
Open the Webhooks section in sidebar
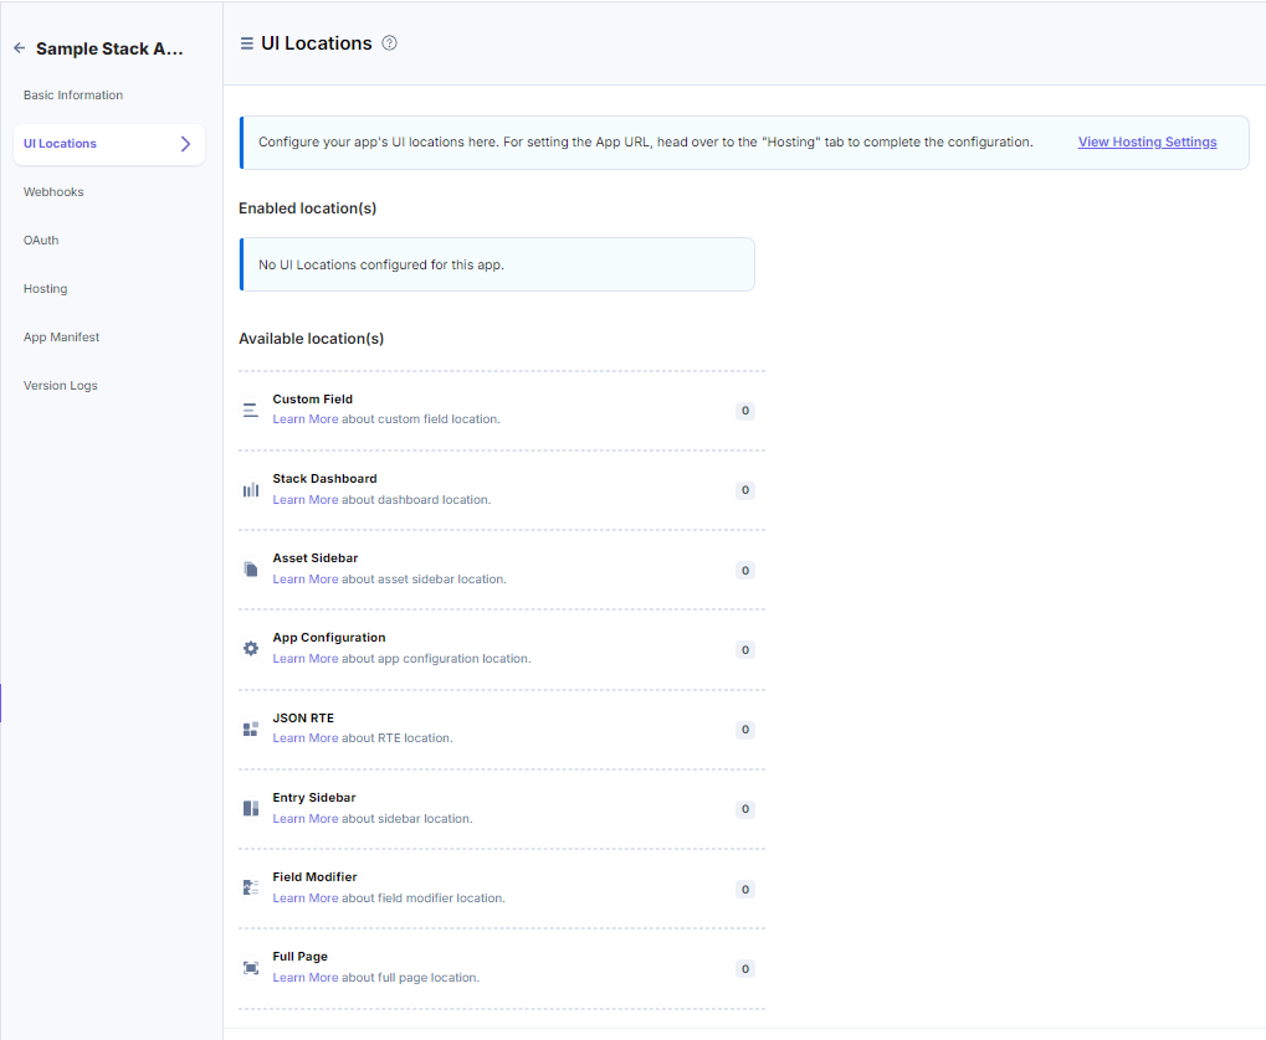click(53, 192)
